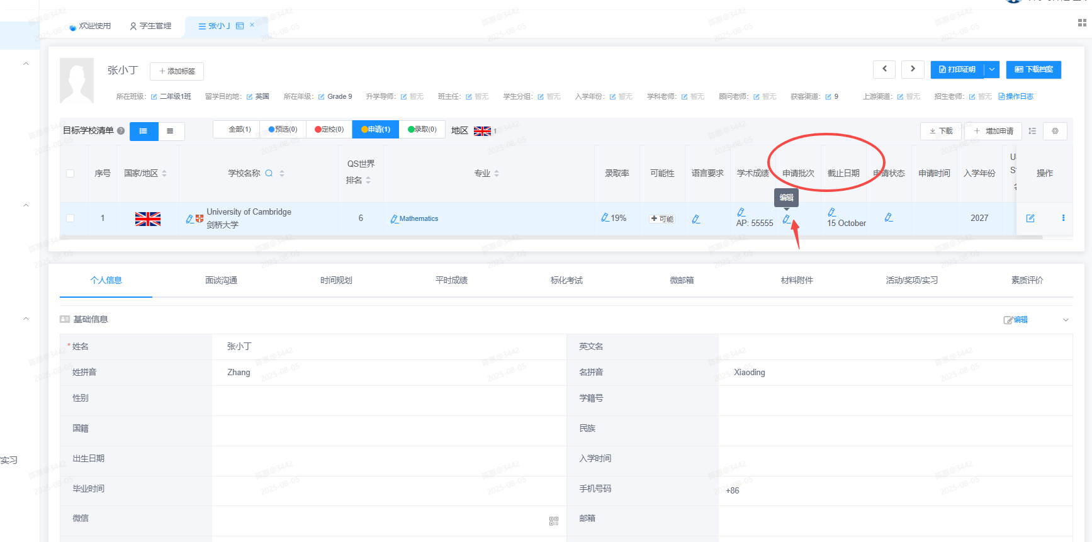Open the 面谈沟通 tab
1092x542 pixels.
[221, 280]
